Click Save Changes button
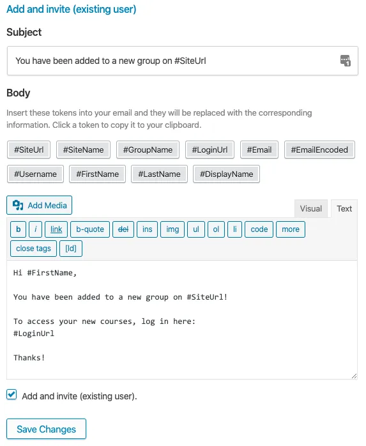The image size is (366, 446). (x=47, y=429)
